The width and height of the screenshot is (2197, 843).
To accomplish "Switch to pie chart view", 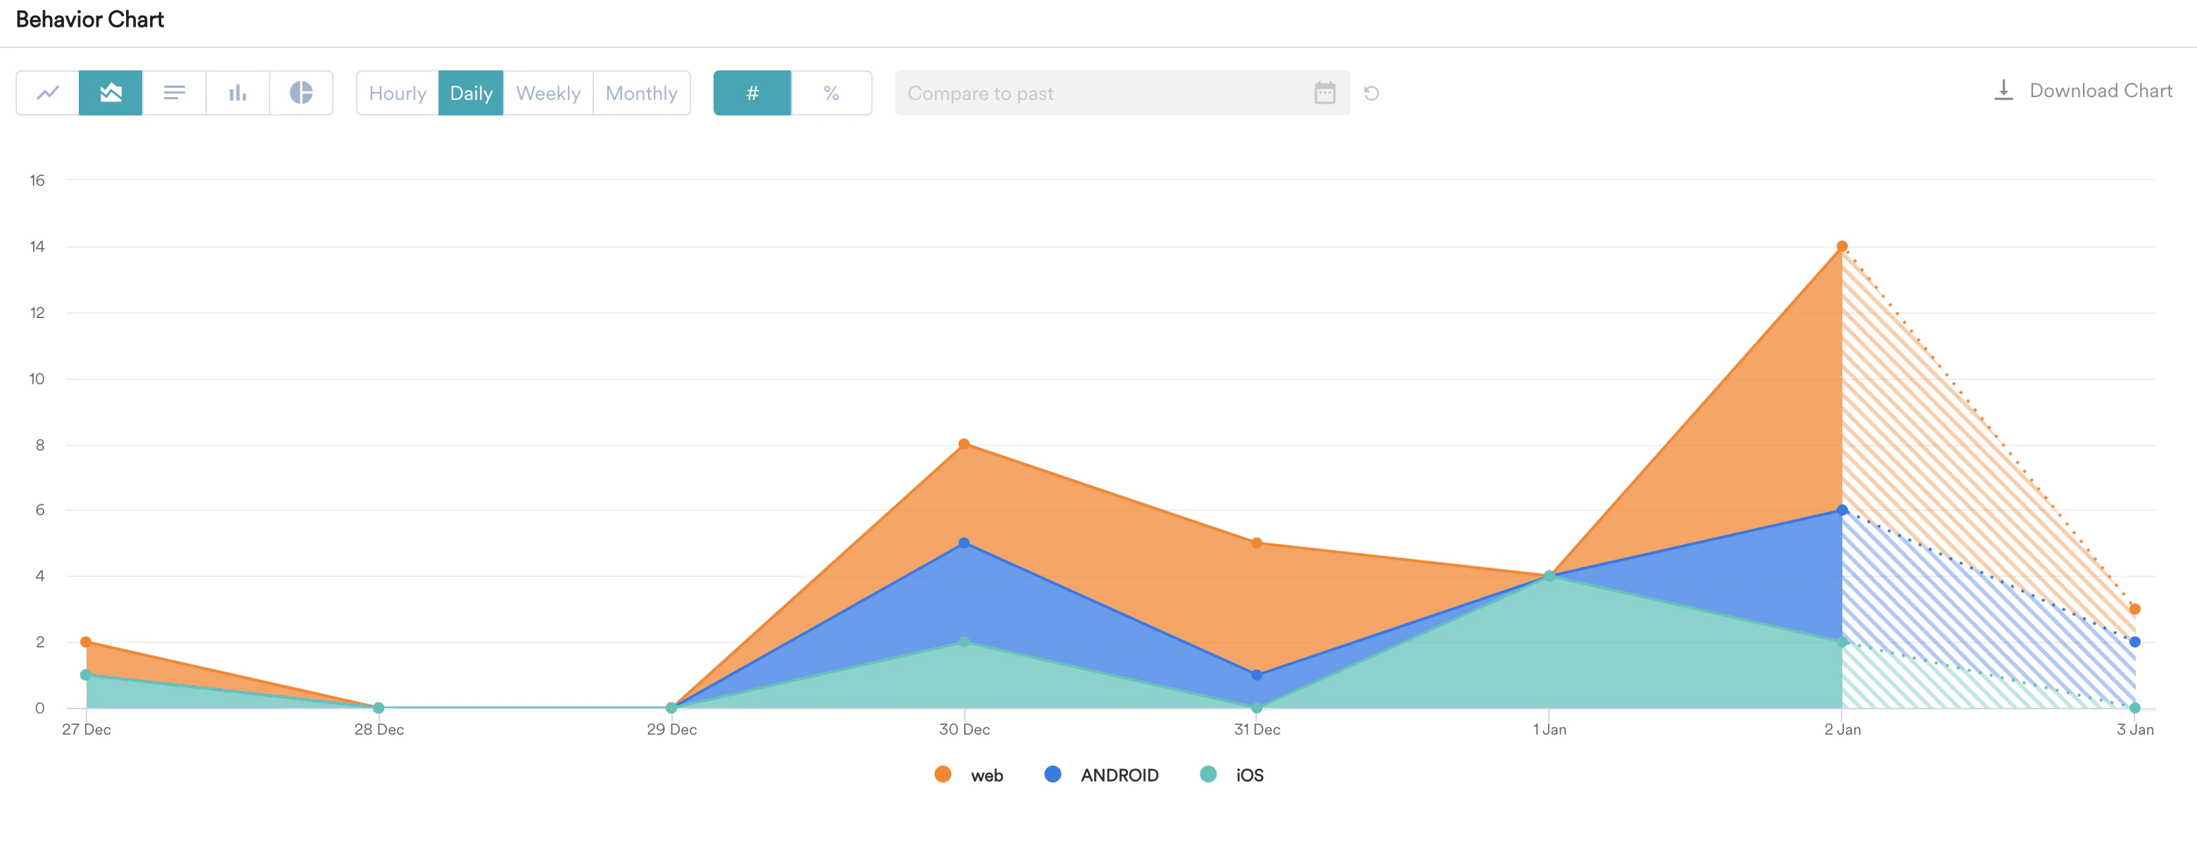I will tap(301, 92).
